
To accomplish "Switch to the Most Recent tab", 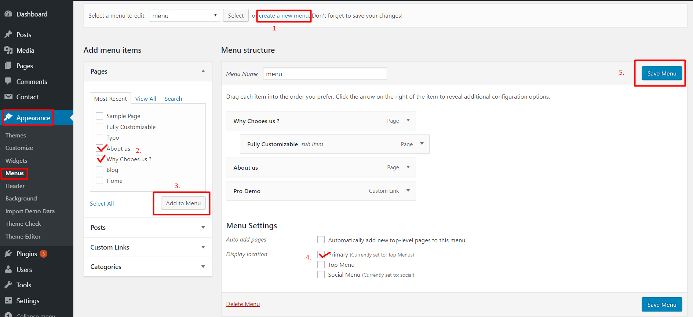I will pos(110,99).
